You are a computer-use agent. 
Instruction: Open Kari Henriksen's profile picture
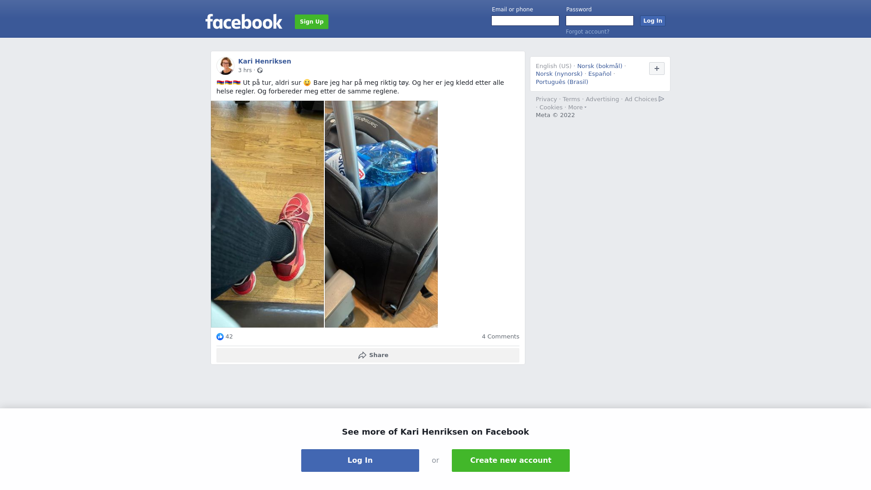tap(225, 66)
